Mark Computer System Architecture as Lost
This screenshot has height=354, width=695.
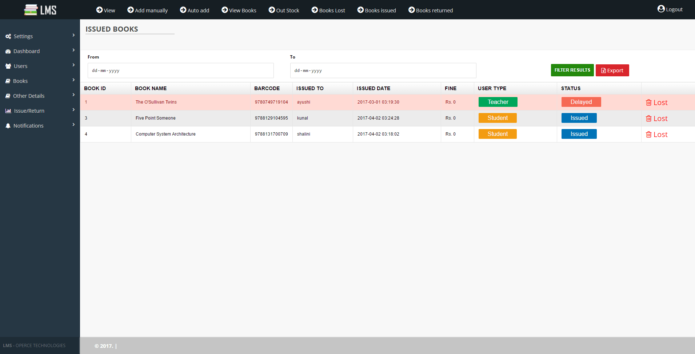point(656,134)
